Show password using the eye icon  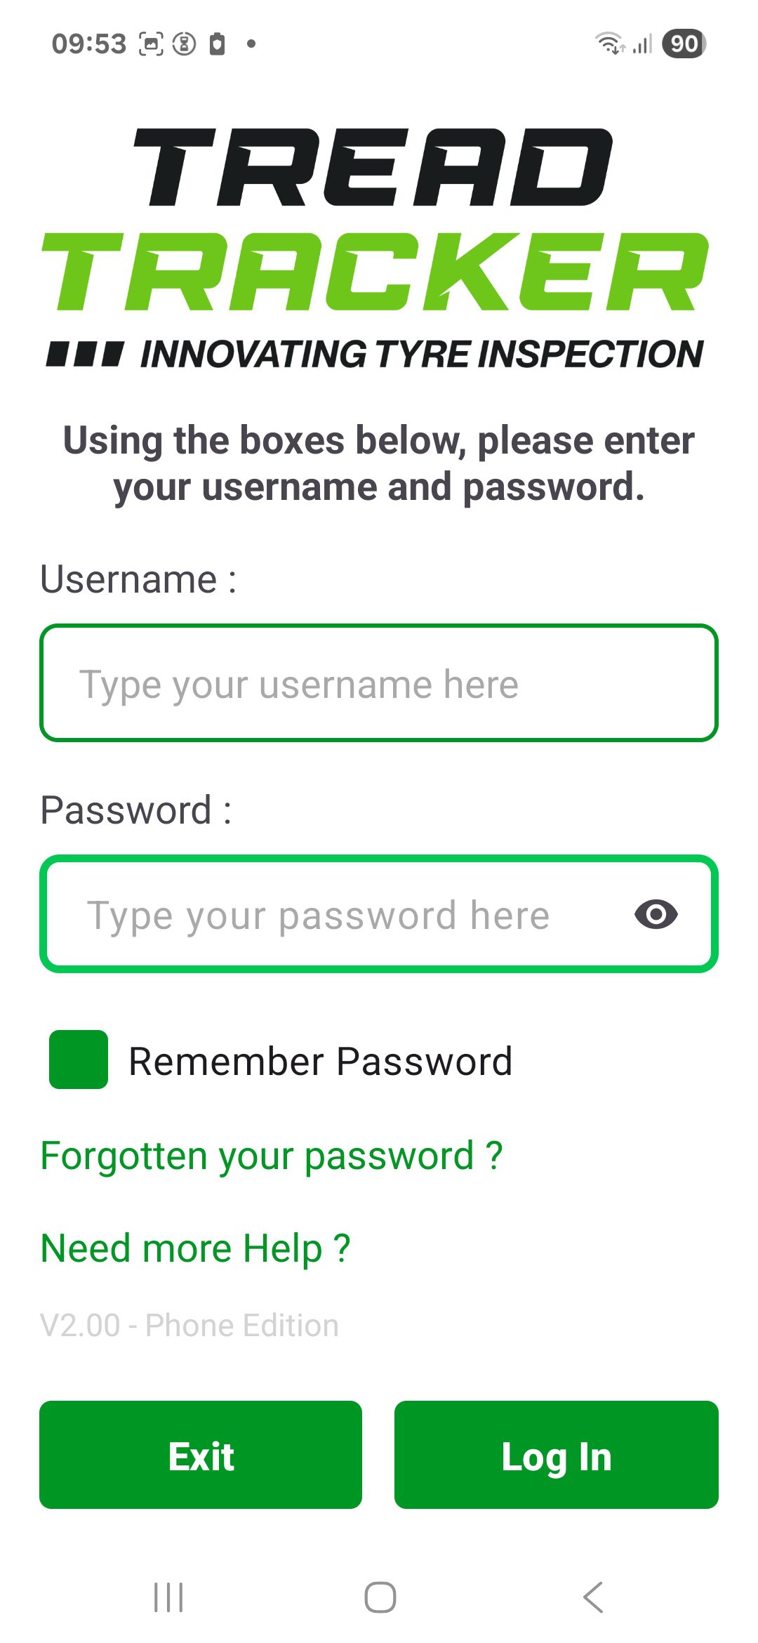point(656,914)
